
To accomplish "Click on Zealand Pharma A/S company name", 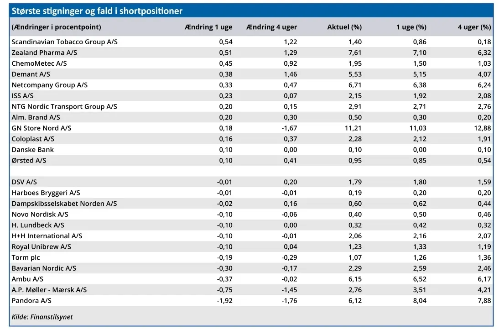I will point(44,52).
